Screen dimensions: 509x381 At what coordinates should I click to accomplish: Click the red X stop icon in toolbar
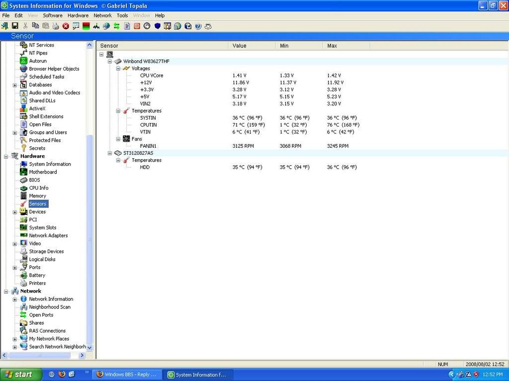pyautogui.click(x=66, y=26)
